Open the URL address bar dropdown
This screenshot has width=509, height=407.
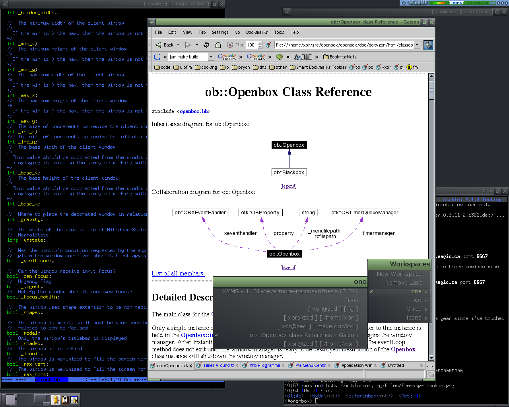[417, 45]
